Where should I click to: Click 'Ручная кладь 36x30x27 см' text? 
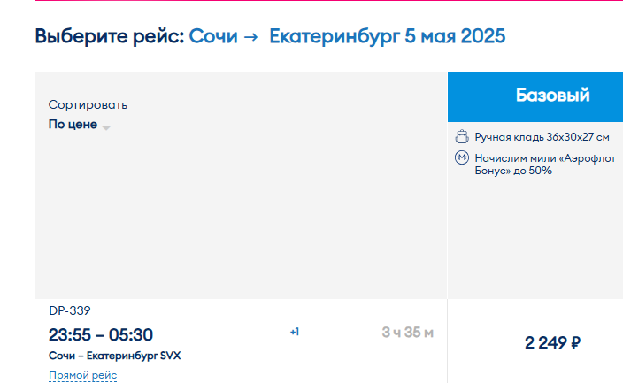point(542,137)
